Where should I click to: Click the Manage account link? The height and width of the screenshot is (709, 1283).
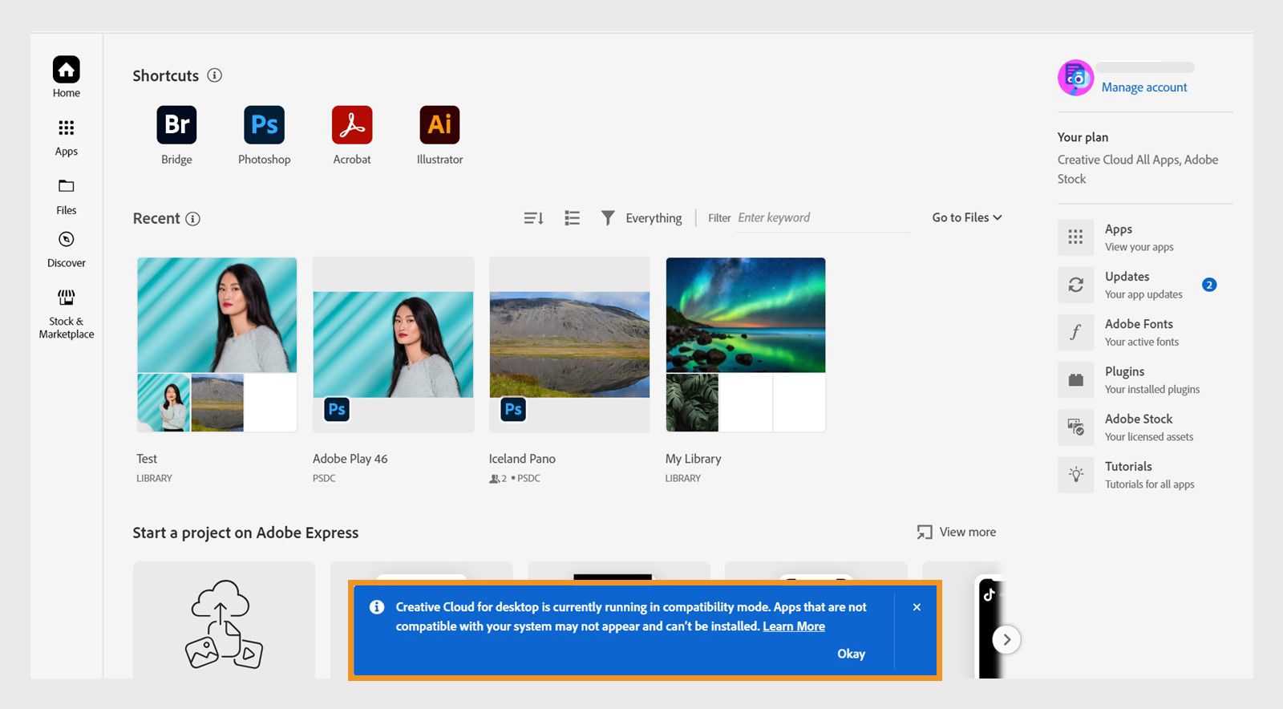coord(1144,87)
